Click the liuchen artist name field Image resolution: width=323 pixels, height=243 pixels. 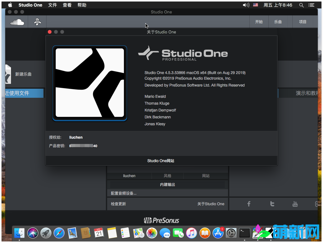pyautogui.click(x=129, y=176)
